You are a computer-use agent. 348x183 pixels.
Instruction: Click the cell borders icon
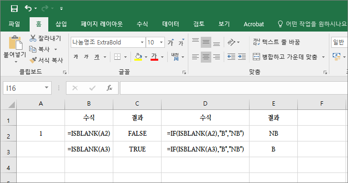pos(117,57)
